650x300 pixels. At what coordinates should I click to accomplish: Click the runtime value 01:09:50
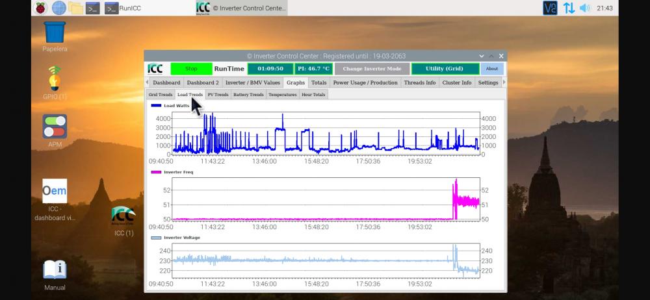click(x=270, y=69)
